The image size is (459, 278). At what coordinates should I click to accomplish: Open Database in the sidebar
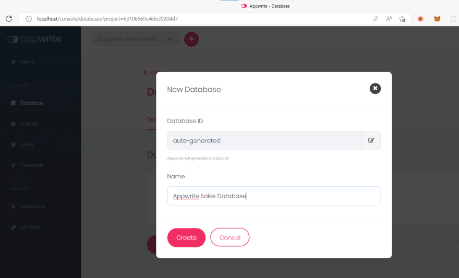click(32, 103)
